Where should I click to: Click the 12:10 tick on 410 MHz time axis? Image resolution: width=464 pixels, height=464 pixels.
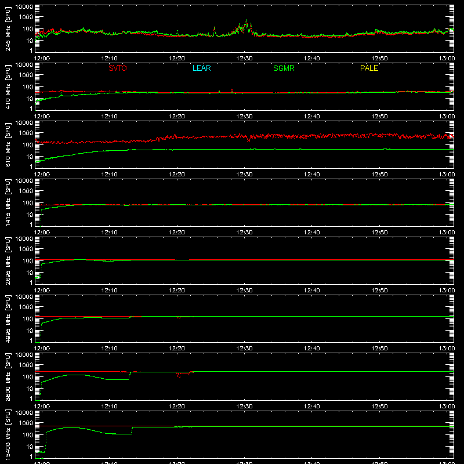109,117
